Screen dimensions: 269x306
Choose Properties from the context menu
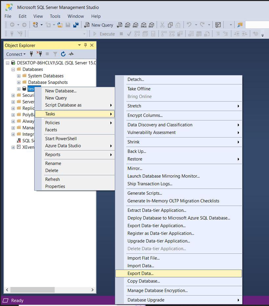(x=75, y=186)
